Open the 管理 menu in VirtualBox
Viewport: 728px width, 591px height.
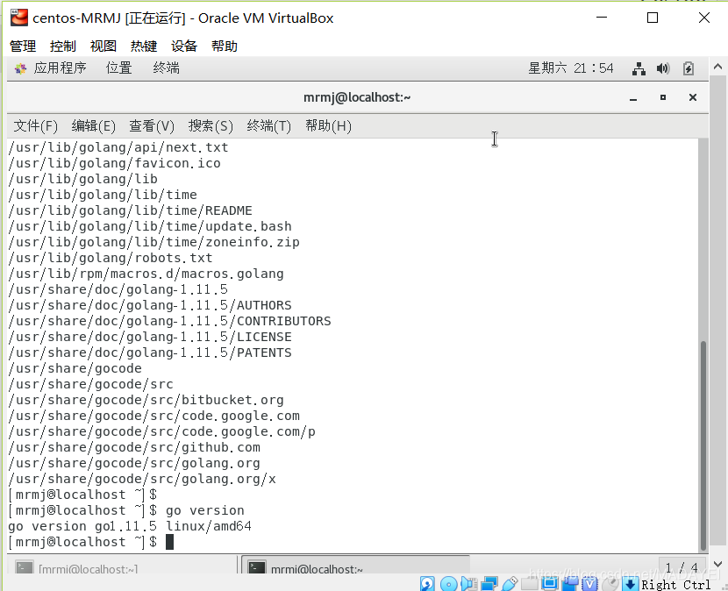coord(23,46)
